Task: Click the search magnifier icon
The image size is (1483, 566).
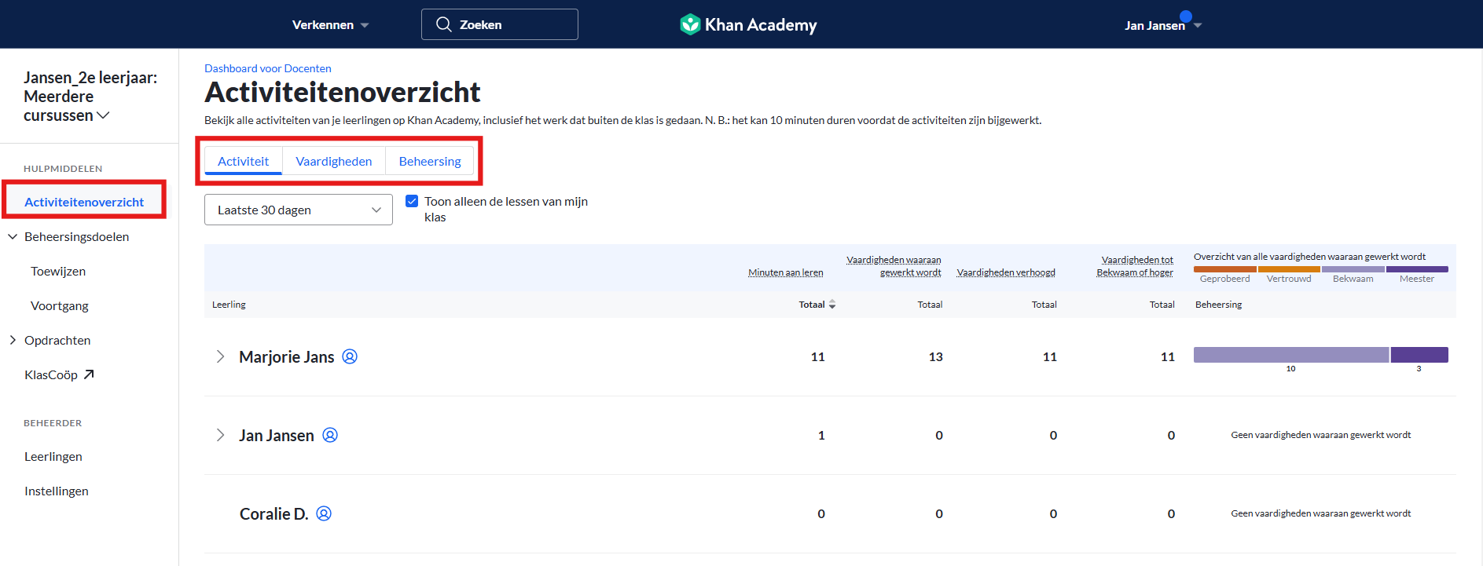Action: coord(443,24)
